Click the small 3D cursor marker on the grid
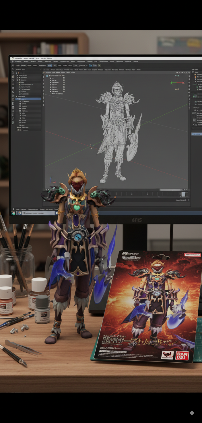Viewport: 202px width, 423px height. tap(91, 146)
